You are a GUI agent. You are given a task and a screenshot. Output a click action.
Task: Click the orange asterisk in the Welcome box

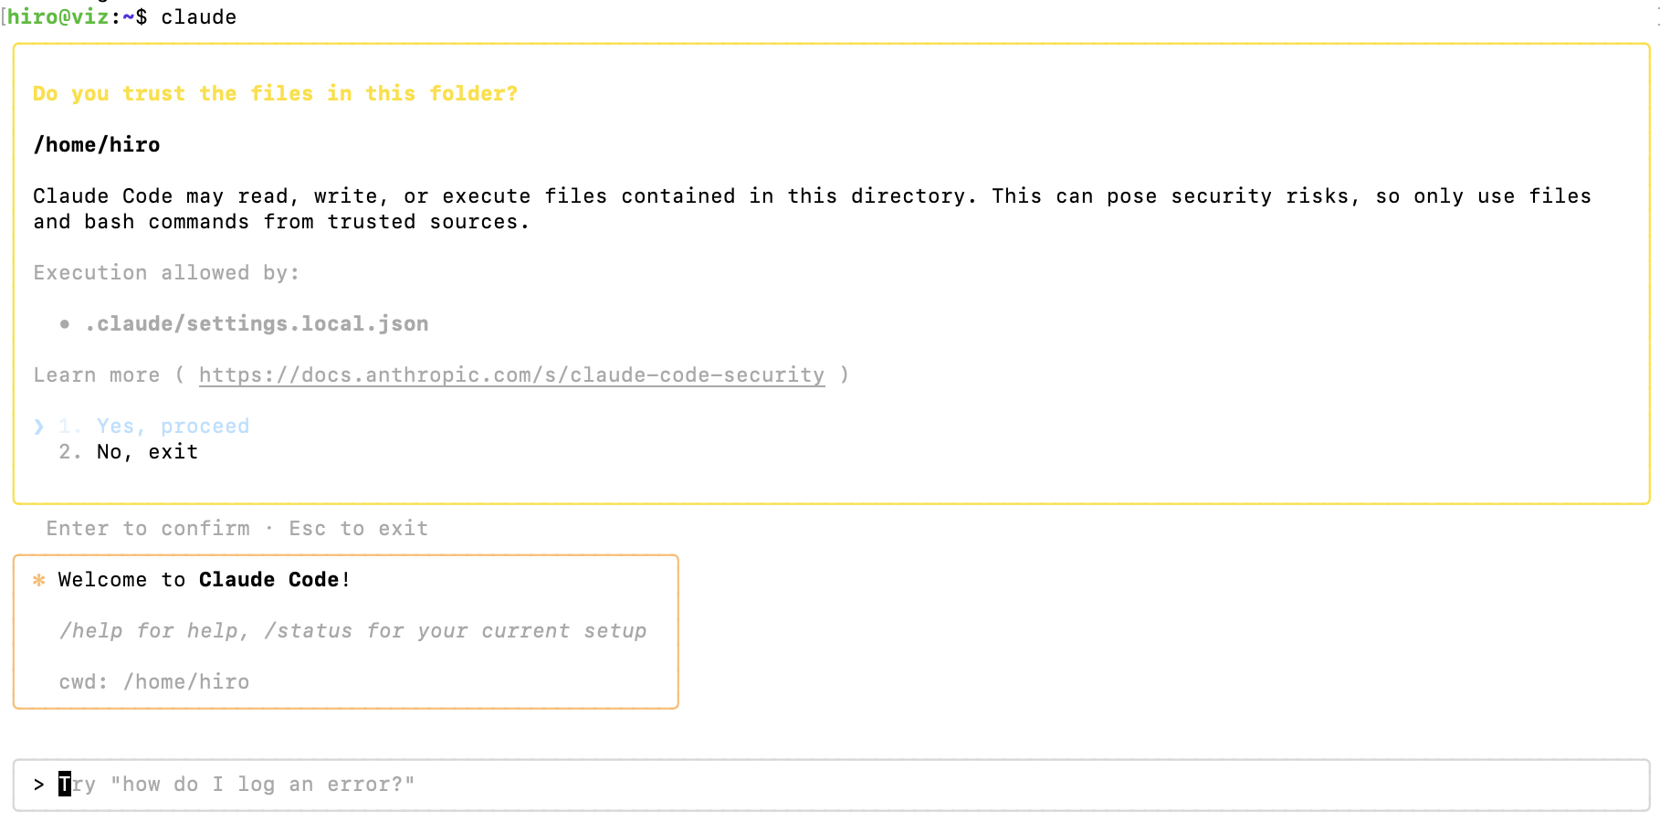point(39,580)
